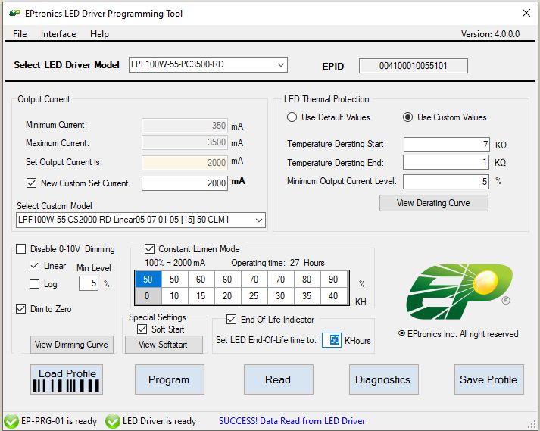
Task: Click the Save Profile button
Action: point(489,379)
